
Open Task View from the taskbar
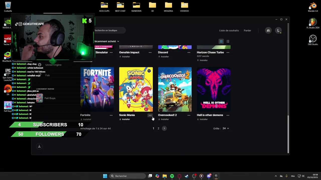[x=150, y=176]
